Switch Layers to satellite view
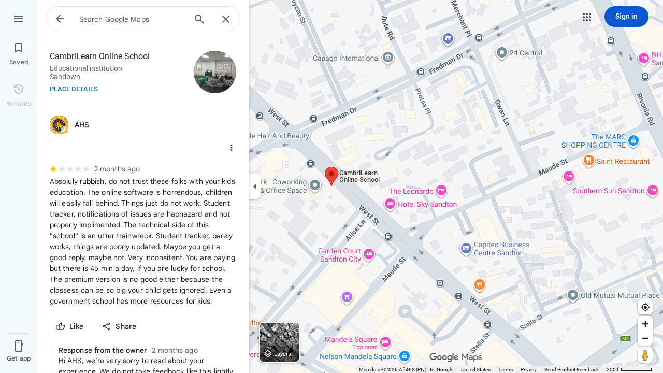This screenshot has width=663, height=373. click(279, 342)
